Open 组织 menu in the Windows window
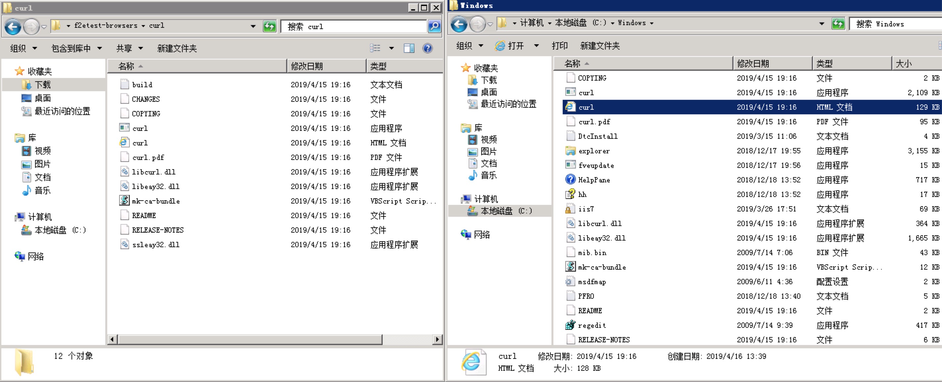 pyautogui.click(x=470, y=46)
